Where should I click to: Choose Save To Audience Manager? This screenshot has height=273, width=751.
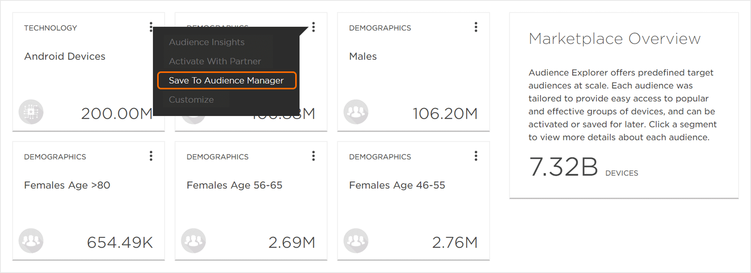pyautogui.click(x=227, y=81)
